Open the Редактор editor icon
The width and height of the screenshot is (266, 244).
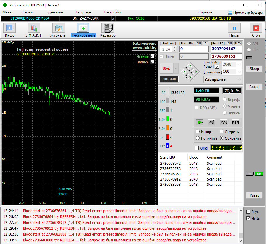[108, 28]
